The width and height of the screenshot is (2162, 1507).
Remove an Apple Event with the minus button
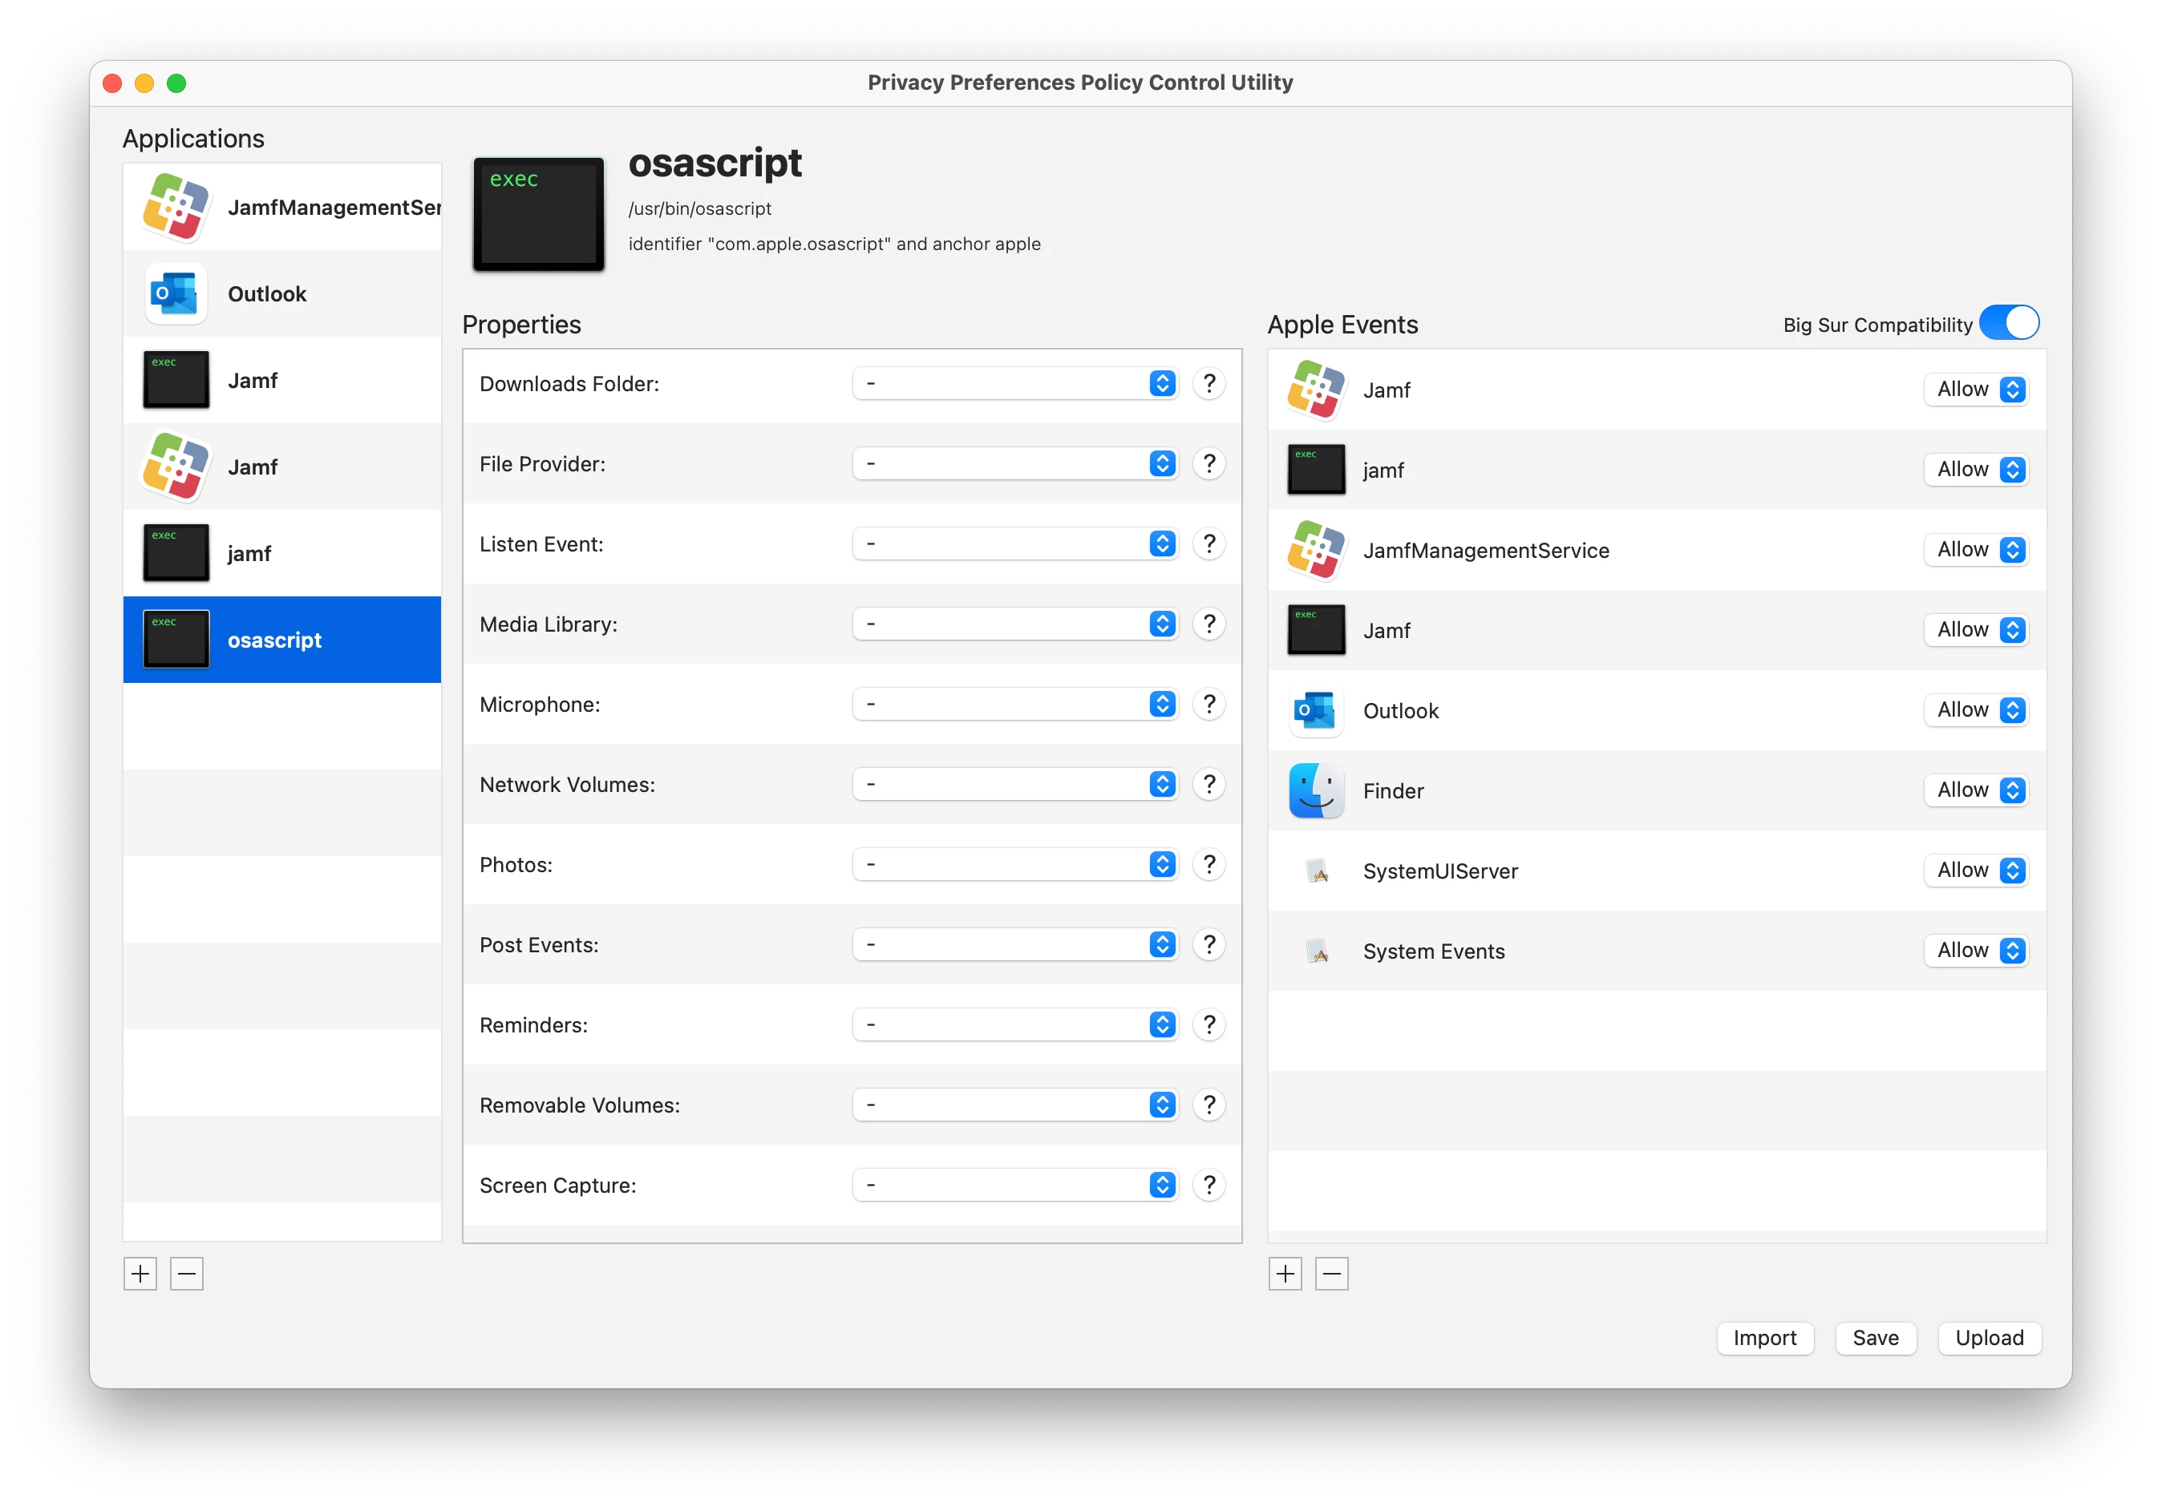pyautogui.click(x=1331, y=1274)
